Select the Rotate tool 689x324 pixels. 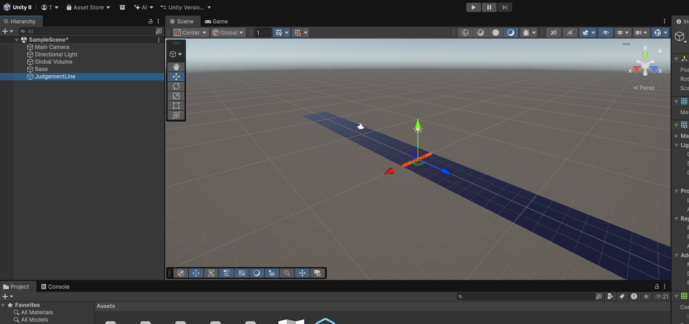pyautogui.click(x=176, y=86)
